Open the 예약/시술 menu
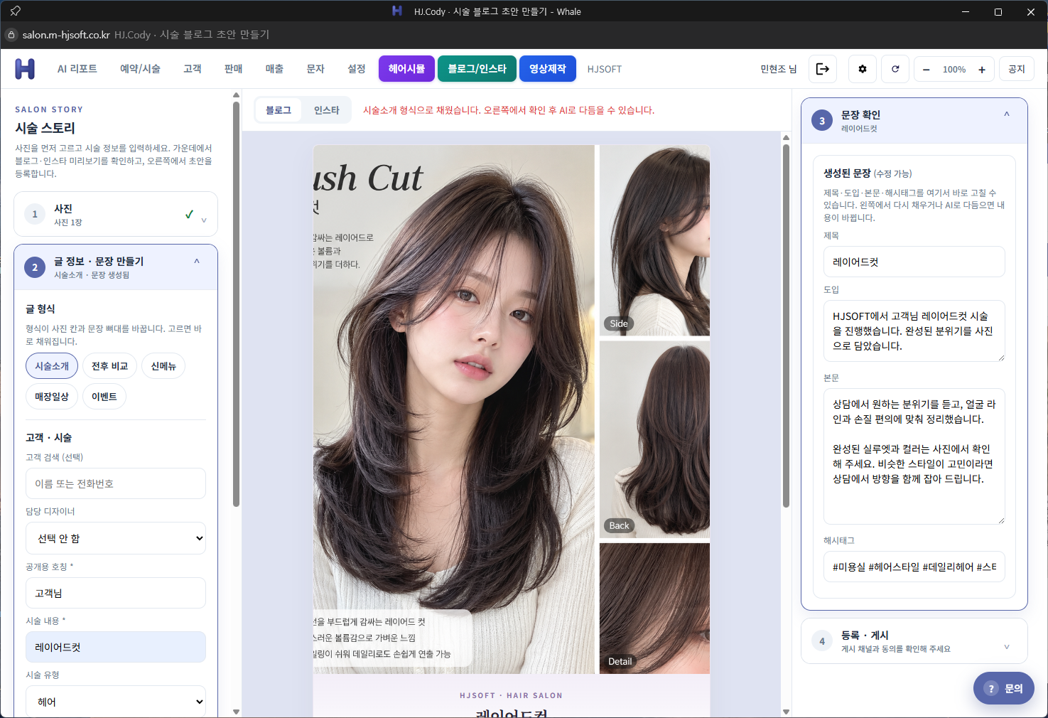The width and height of the screenshot is (1048, 718). 140,69
